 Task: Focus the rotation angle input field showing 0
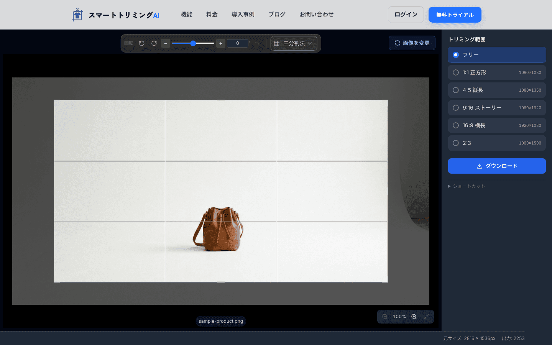click(x=238, y=43)
